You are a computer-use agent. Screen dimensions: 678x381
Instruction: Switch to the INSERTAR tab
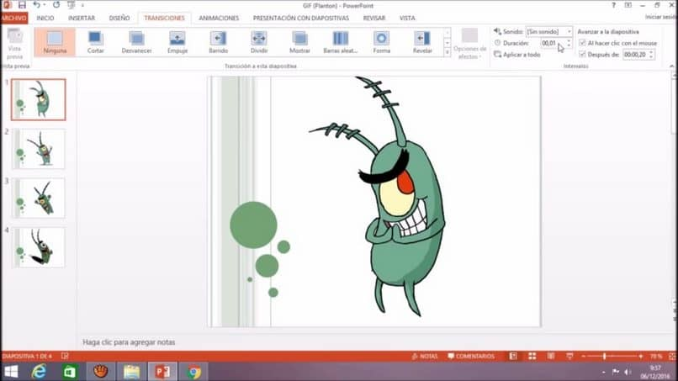click(x=82, y=18)
